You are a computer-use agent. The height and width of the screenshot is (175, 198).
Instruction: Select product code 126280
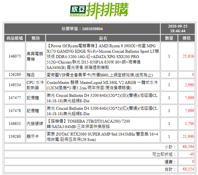pyautogui.click(x=15, y=75)
